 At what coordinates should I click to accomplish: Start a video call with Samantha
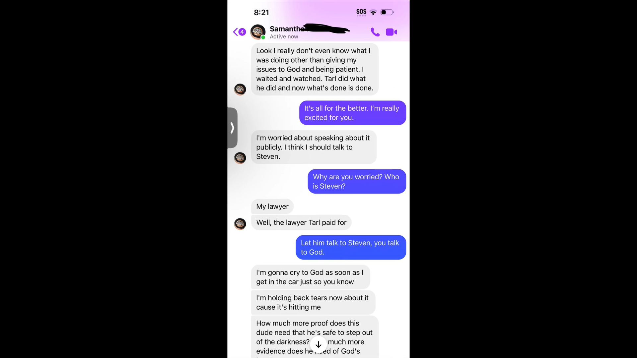[x=391, y=32]
